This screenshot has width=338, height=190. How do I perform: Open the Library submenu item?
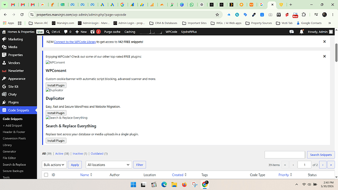[x=7, y=145]
